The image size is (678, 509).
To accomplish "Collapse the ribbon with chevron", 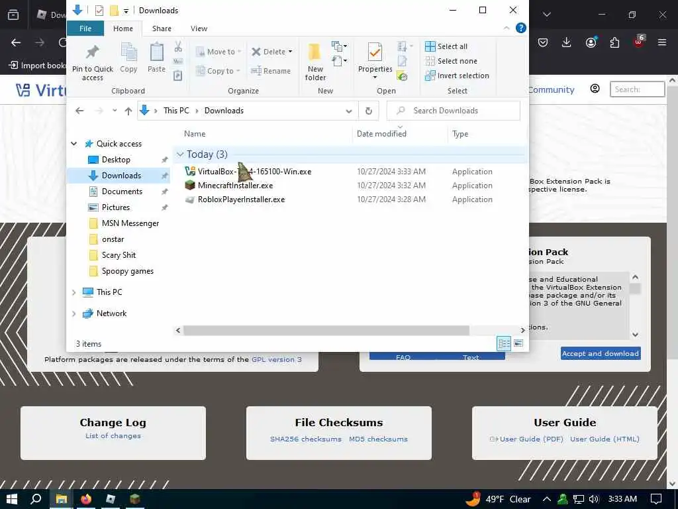I will point(507,28).
